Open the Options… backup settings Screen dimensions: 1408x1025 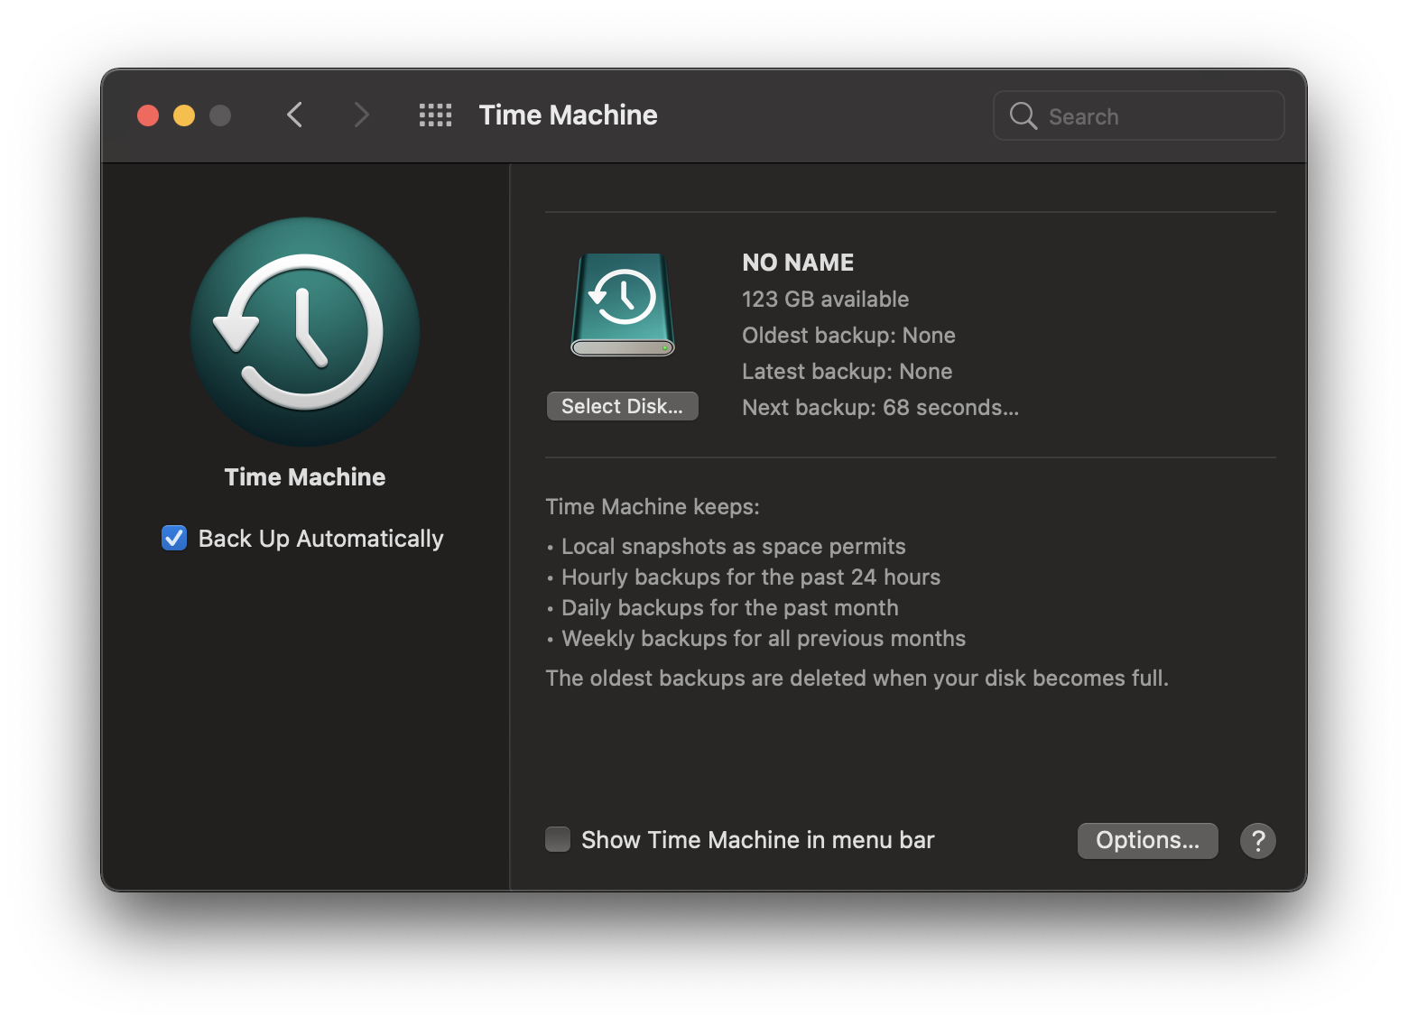click(1147, 841)
